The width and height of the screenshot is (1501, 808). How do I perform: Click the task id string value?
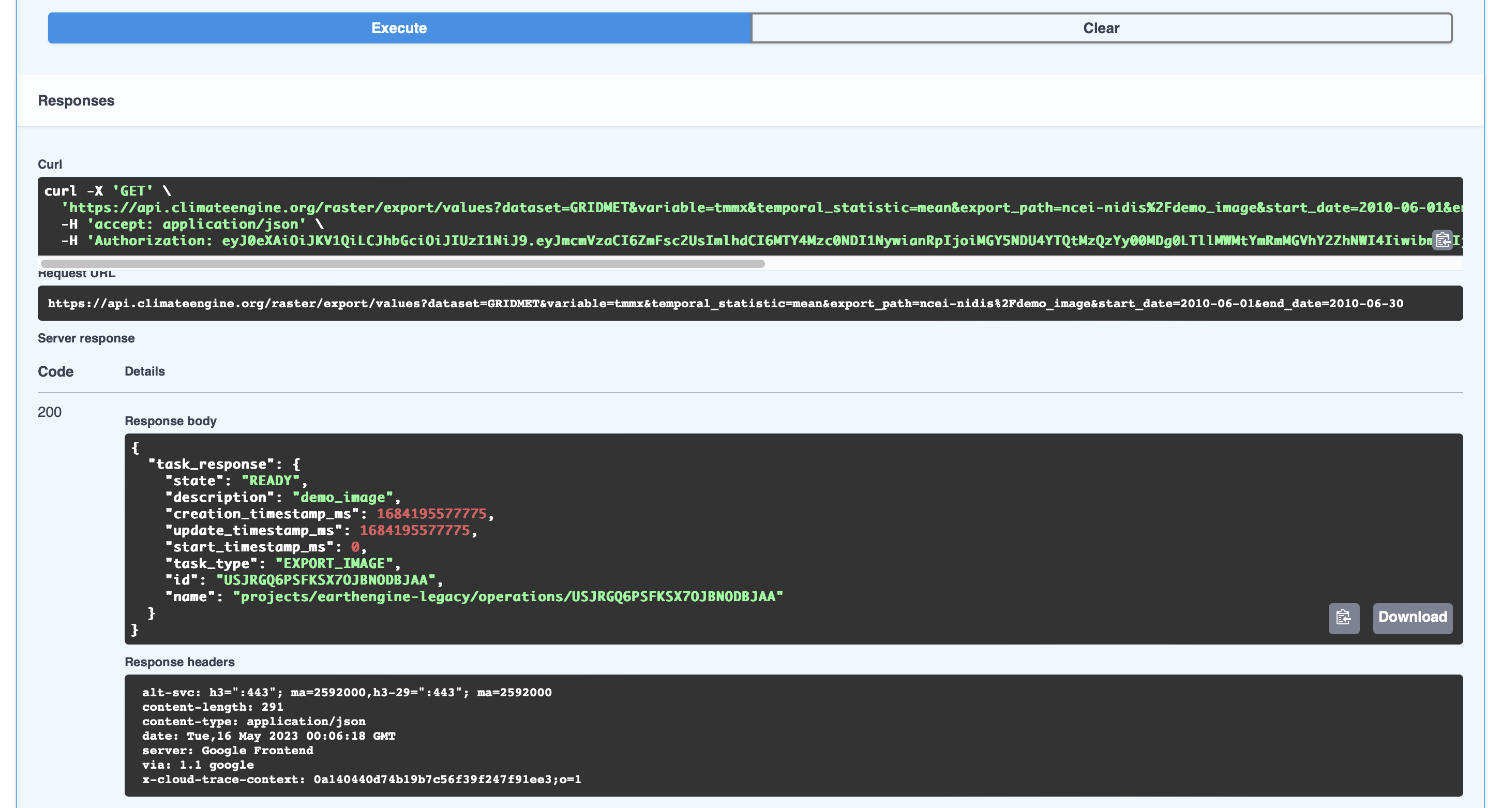(326, 580)
